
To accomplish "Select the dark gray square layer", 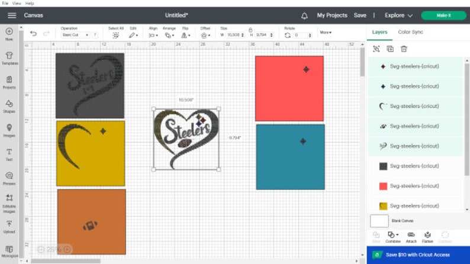I will click(x=415, y=166).
